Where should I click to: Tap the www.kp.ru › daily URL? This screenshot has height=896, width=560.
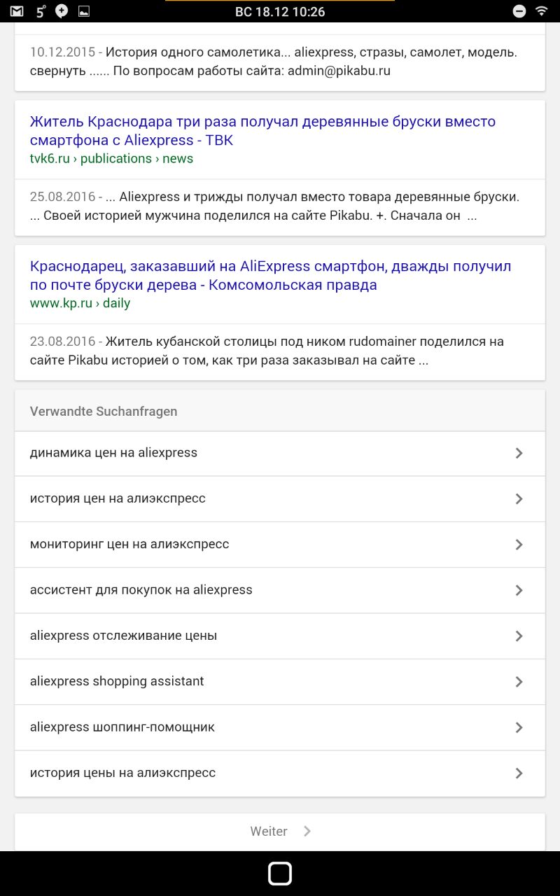point(80,303)
